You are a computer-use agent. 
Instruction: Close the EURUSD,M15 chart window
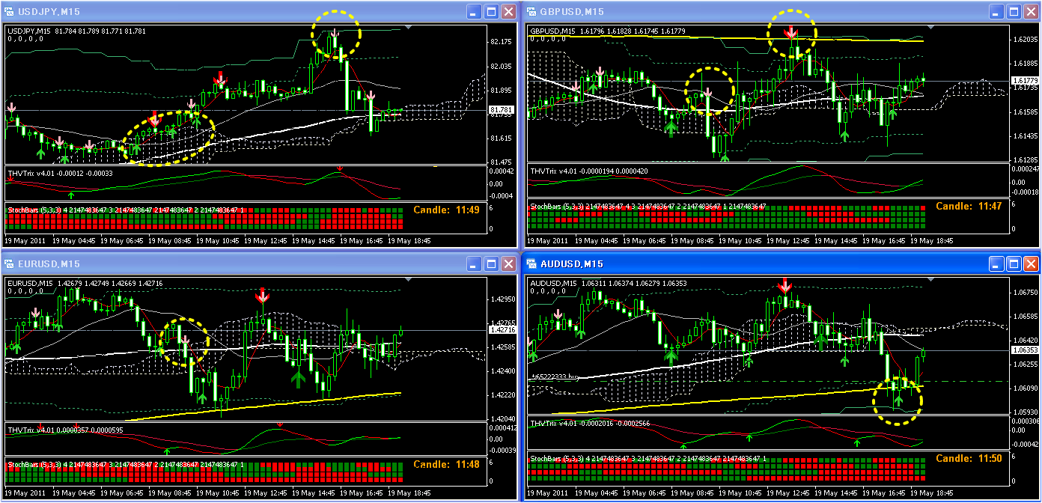(x=508, y=264)
